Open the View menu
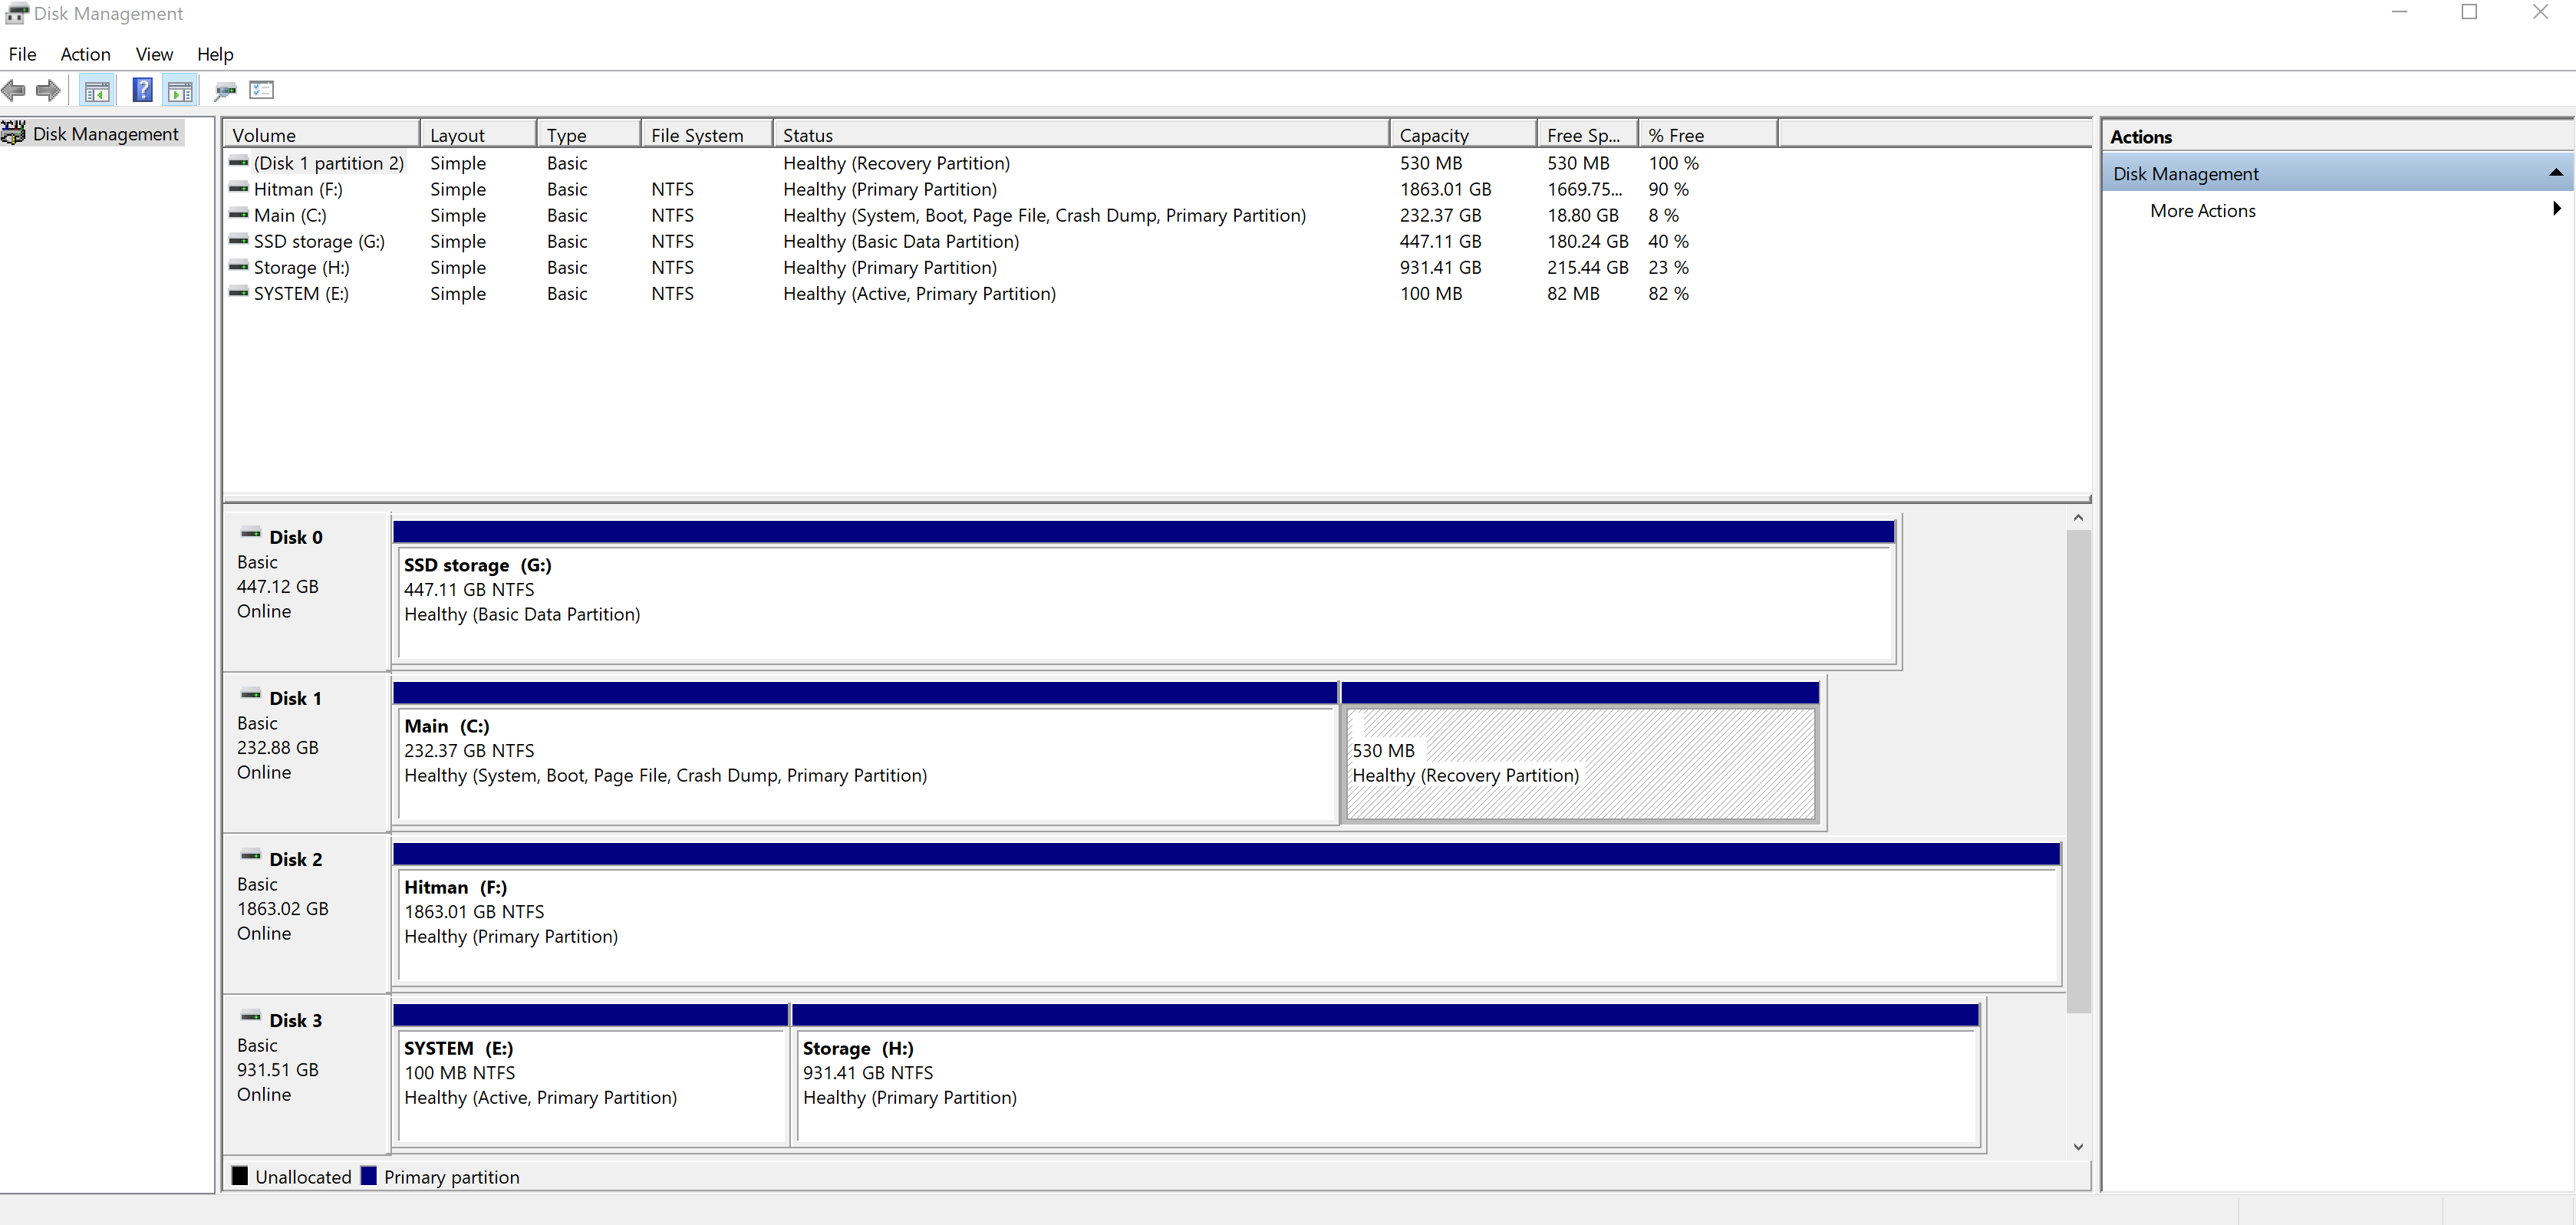Image resolution: width=2576 pixels, height=1225 pixels. pyautogui.click(x=154, y=54)
